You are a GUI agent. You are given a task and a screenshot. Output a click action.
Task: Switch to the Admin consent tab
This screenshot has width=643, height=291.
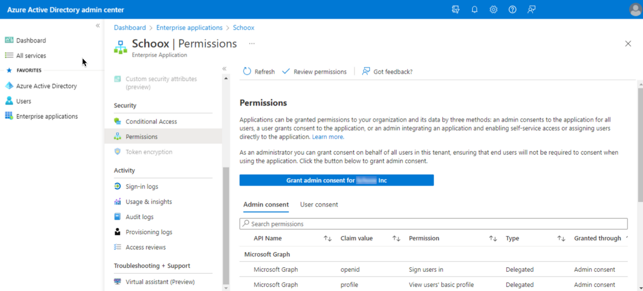pyautogui.click(x=266, y=204)
